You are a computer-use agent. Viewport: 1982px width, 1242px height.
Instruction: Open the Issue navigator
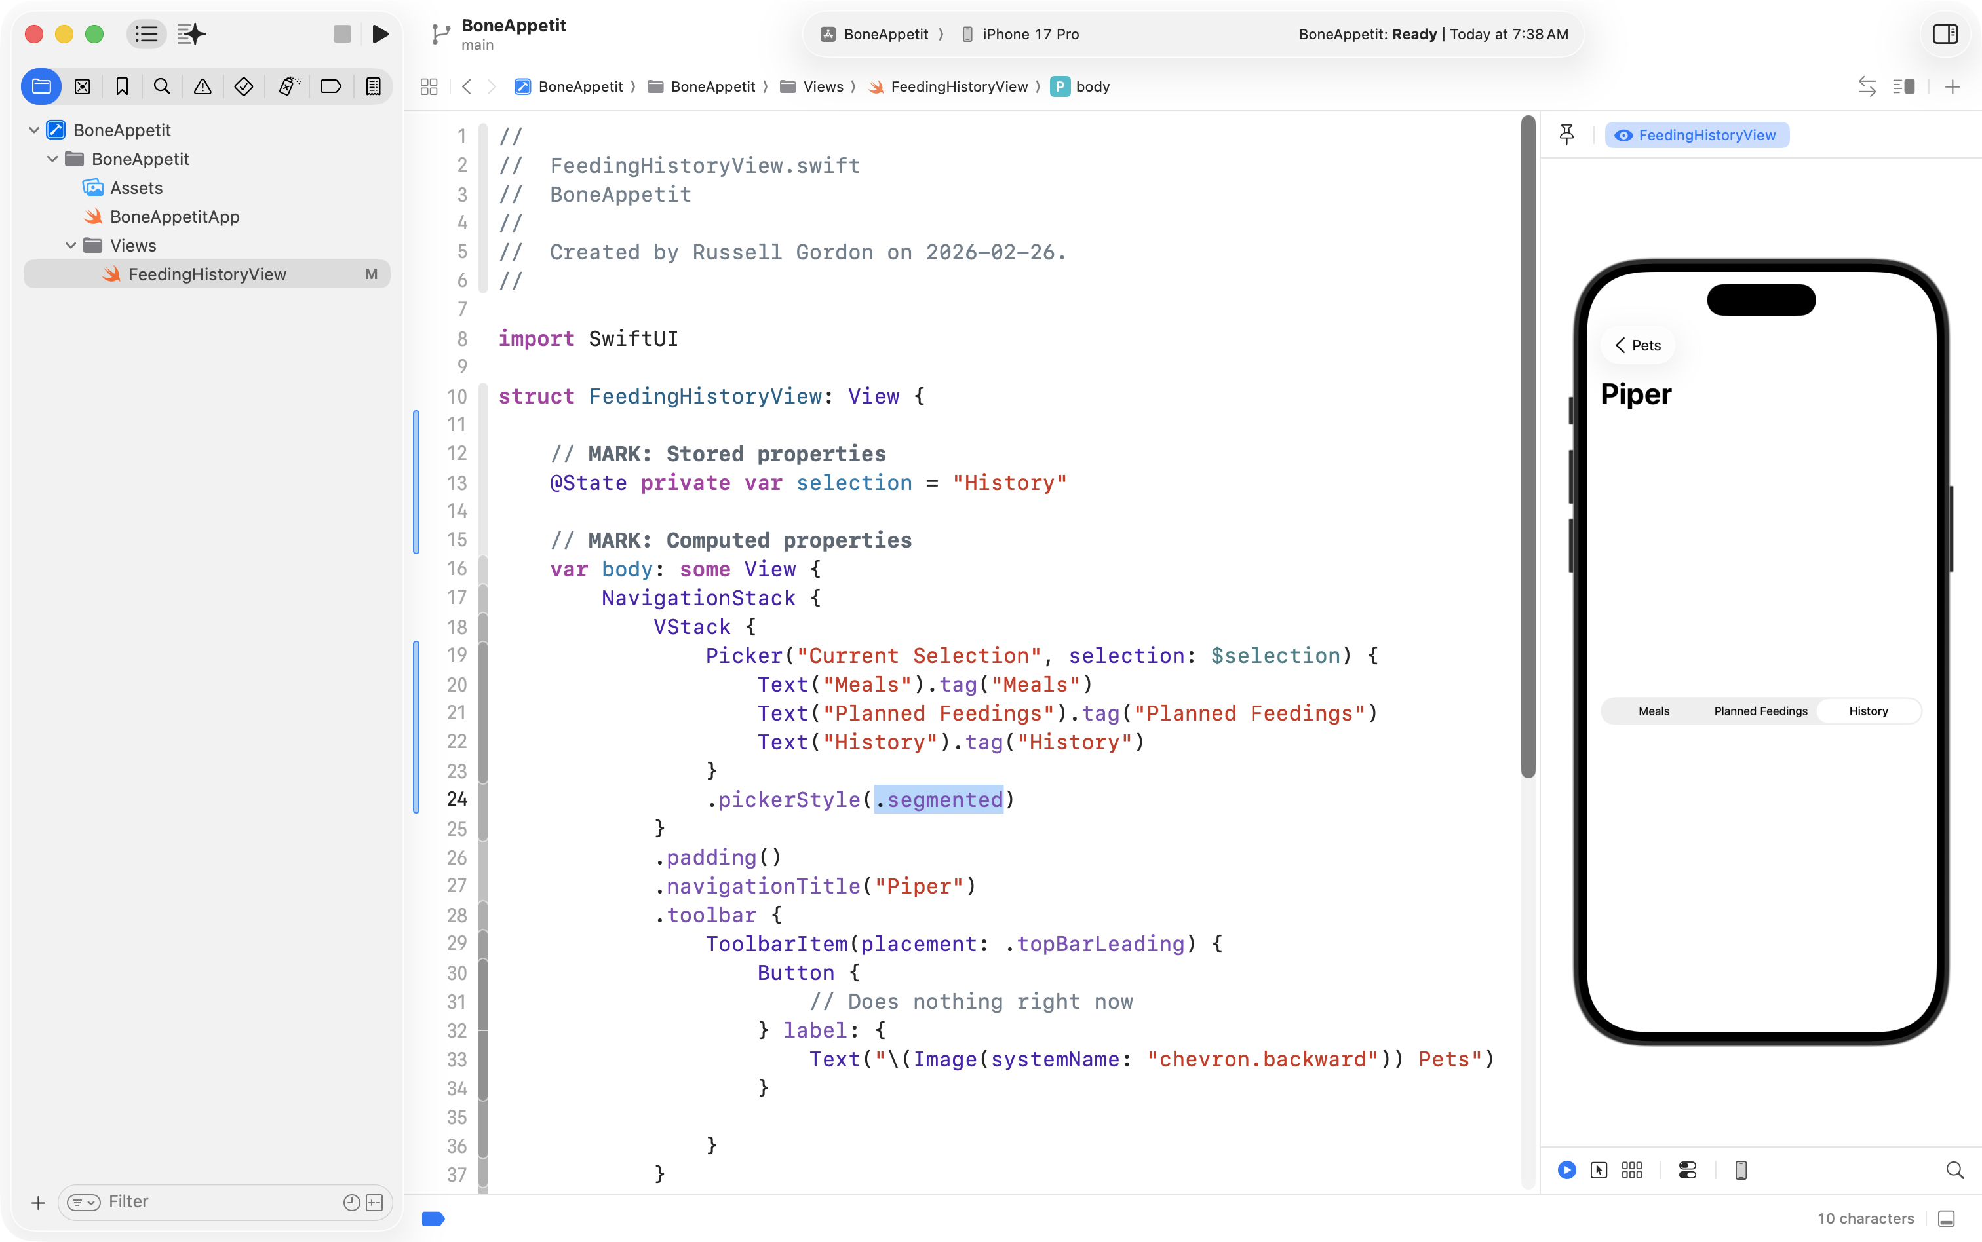(202, 86)
